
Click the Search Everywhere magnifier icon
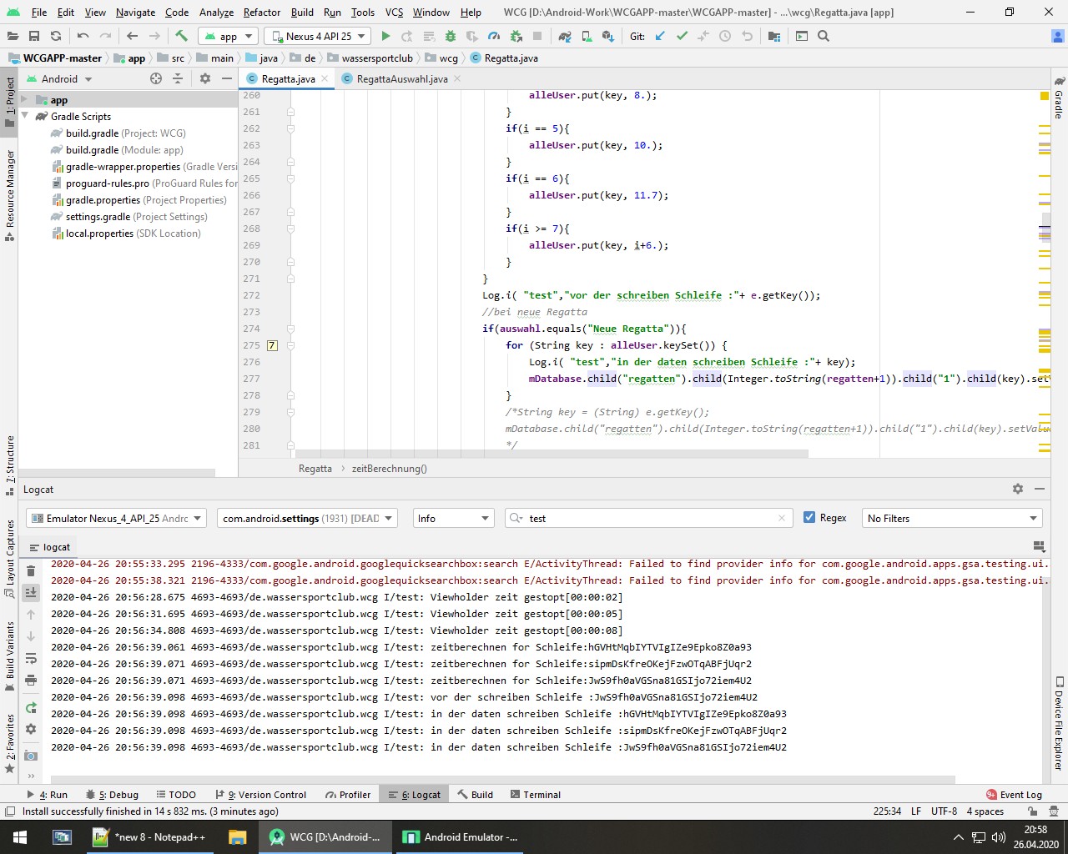tap(824, 36)
